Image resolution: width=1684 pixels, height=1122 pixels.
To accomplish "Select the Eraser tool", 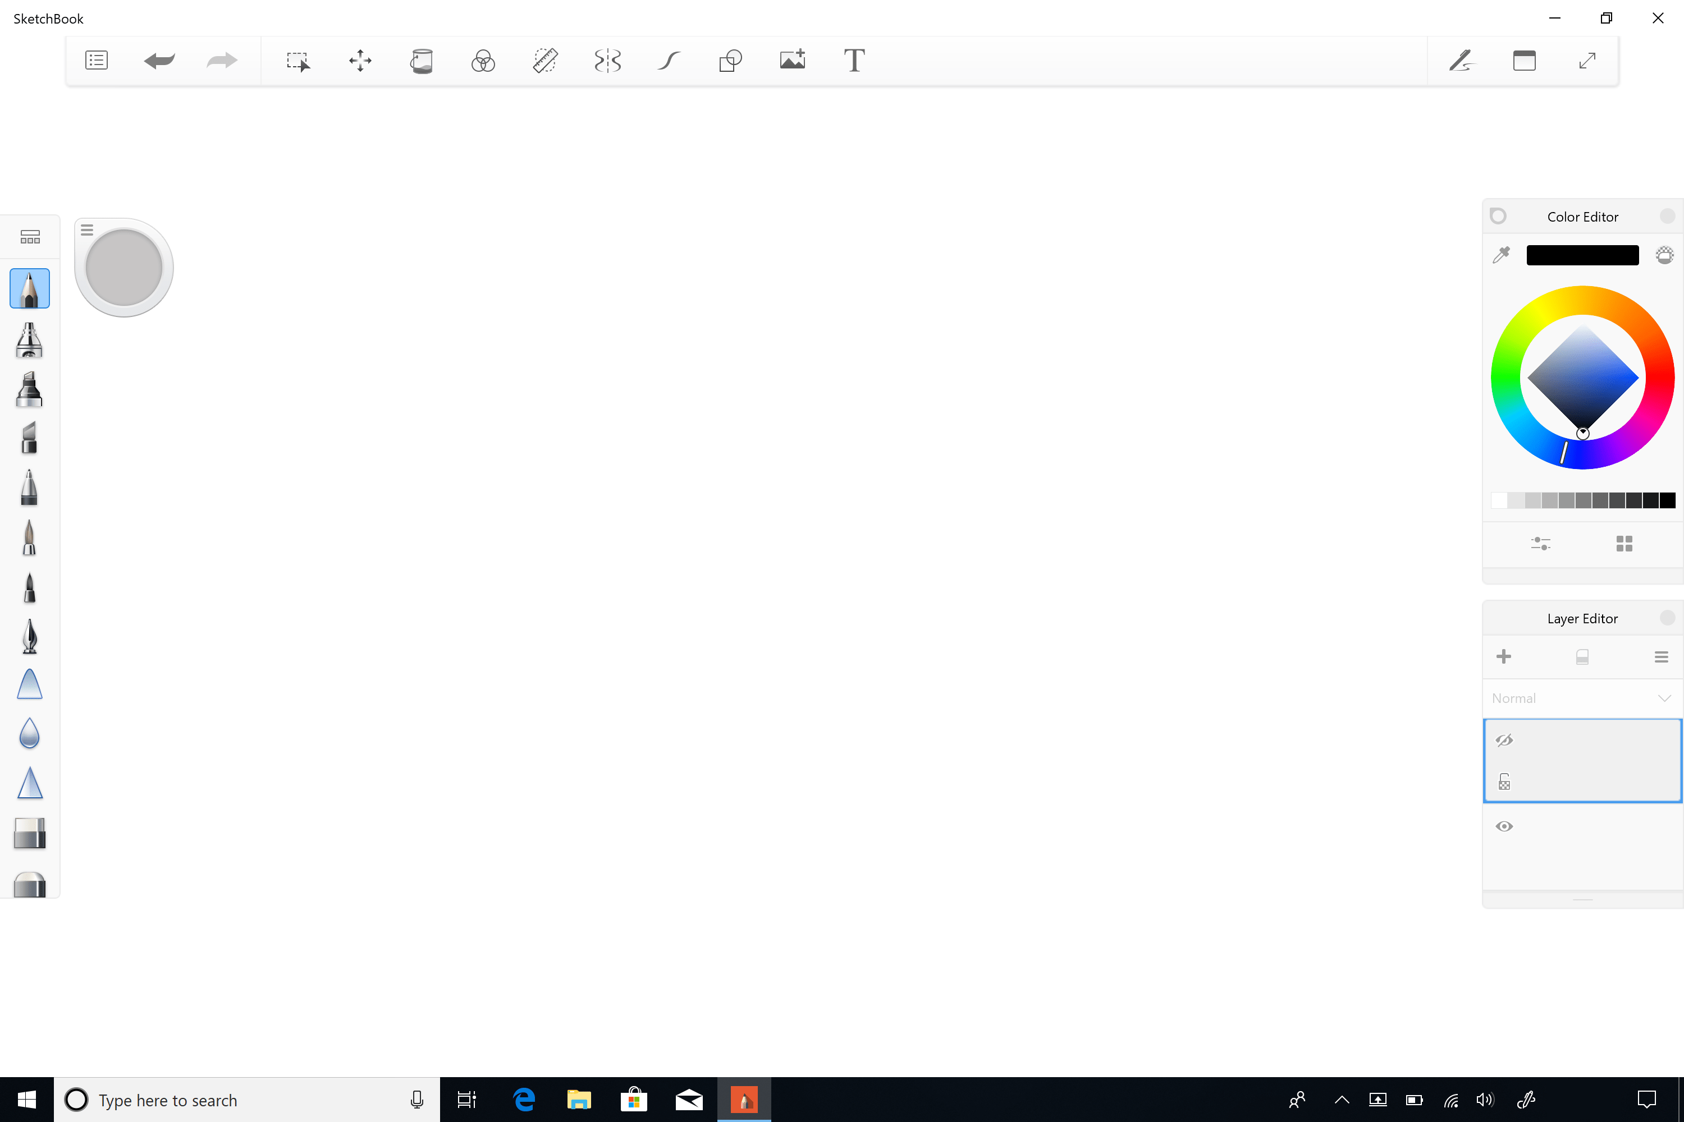I will [29, 833].
